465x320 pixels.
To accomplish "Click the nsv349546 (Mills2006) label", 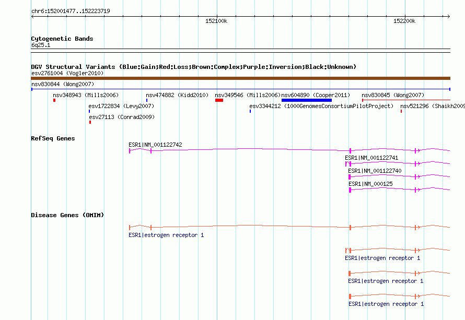I will pyautogui.click(x=248, y=95).
